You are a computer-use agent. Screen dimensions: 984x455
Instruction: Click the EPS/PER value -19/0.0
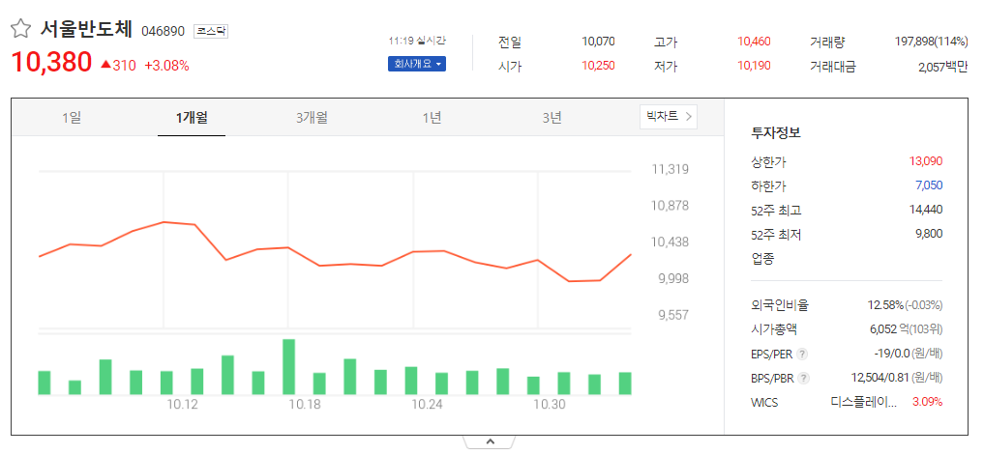coord(892,355)
